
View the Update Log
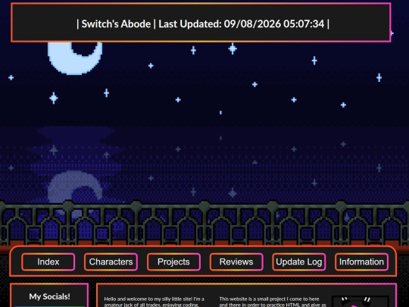pyautogui.click(x=299, y=262)
